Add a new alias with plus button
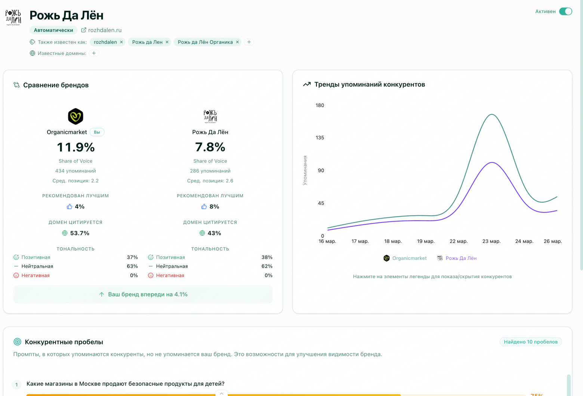The image size is (583, 396). [x=249, y=42]
